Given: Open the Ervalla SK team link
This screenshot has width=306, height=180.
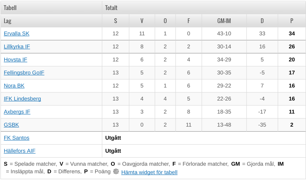Looking at the screenshot, I should 17,34.
